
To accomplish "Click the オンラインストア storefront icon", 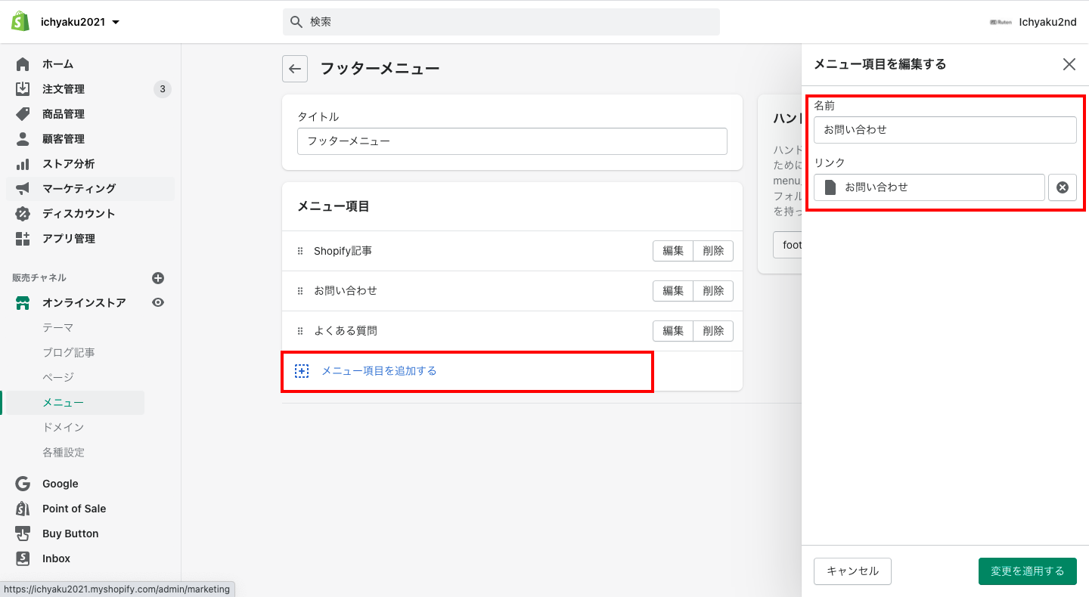I will (x=23, y=303).
